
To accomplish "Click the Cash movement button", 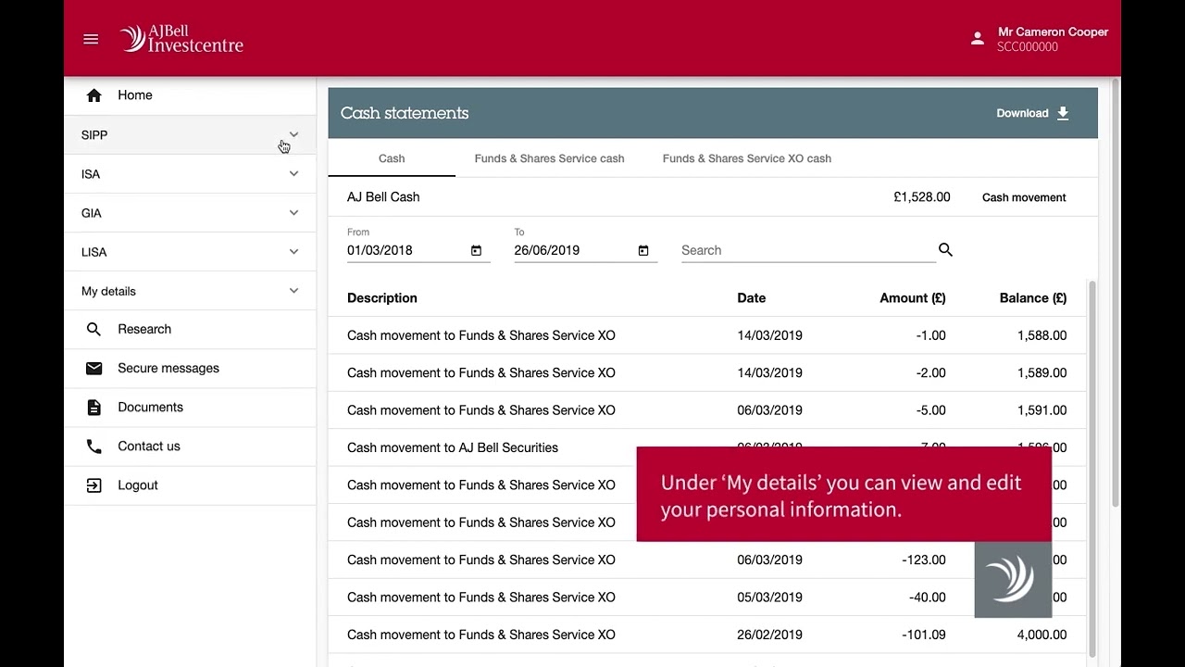I will [1024, 197].
